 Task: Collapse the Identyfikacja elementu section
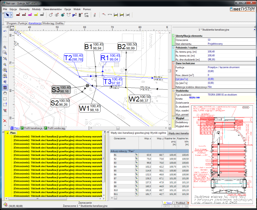174,36
